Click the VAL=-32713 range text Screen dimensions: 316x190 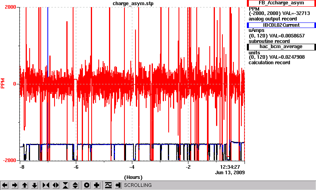click(x=296, y=13)
